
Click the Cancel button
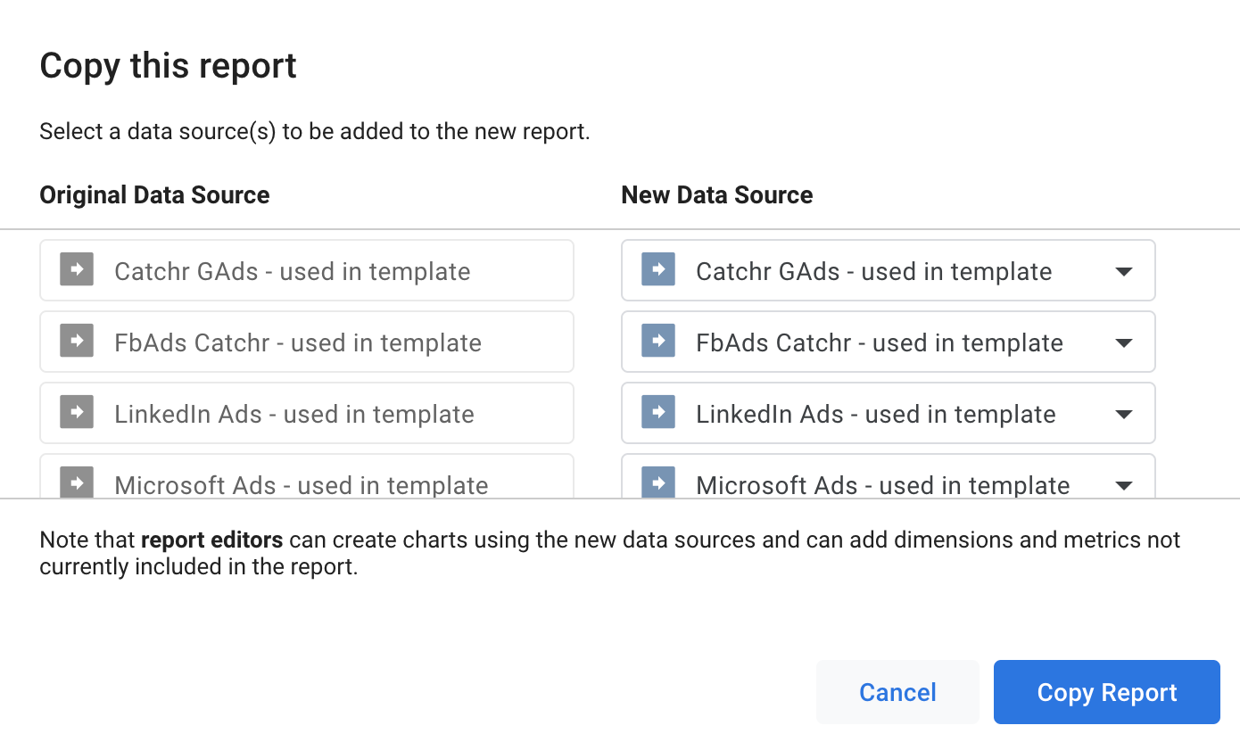point(897,692)
